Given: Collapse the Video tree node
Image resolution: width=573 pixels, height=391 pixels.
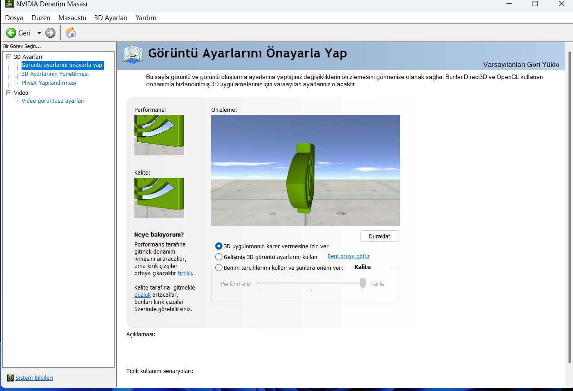Looking at the screenshot, I should pyautogui.click(x=9, y=93).
